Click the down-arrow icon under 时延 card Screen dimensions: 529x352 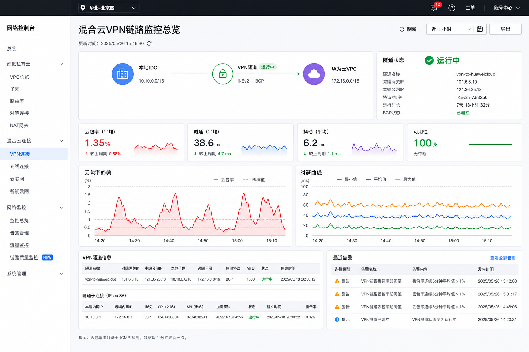point(195,154)
